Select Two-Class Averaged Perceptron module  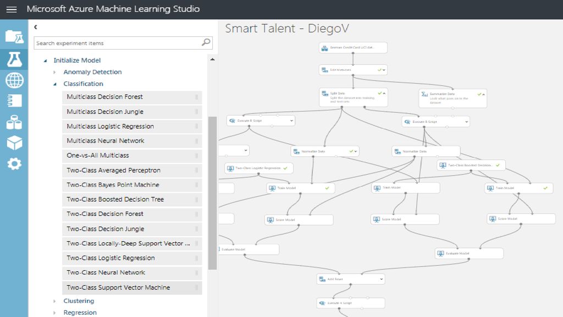tap(132, 171)
